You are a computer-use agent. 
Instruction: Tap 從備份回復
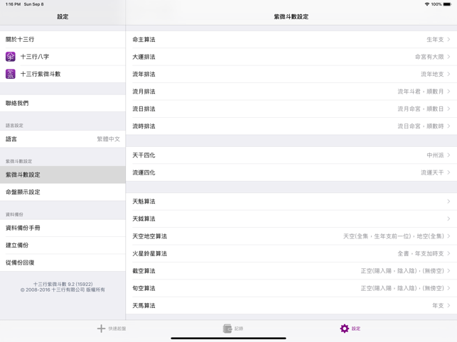coord(63,263)
